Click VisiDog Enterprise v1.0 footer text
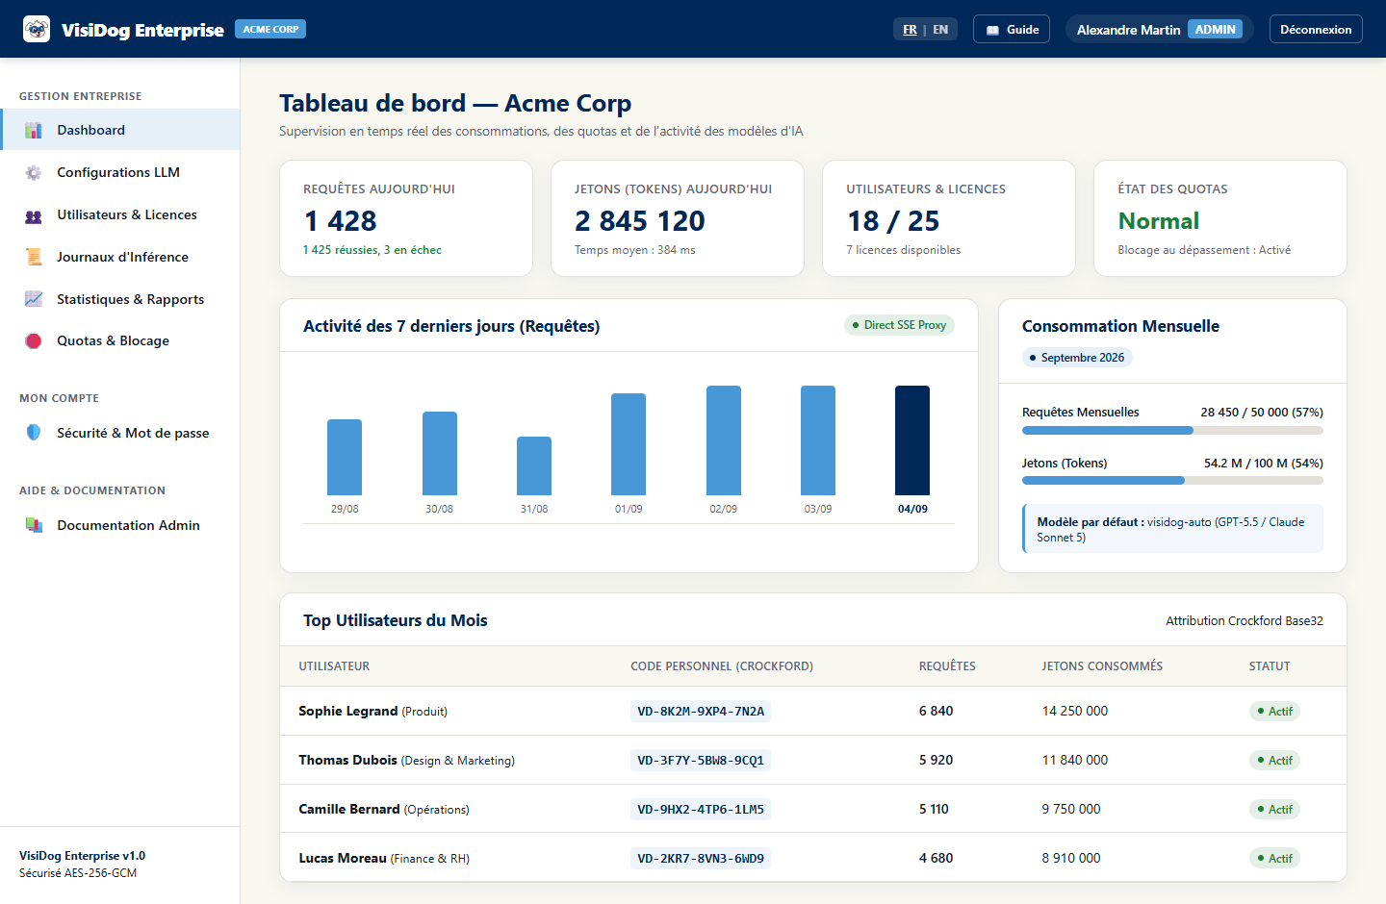This screenshot has height=904, width=1386. coord(82,856)
